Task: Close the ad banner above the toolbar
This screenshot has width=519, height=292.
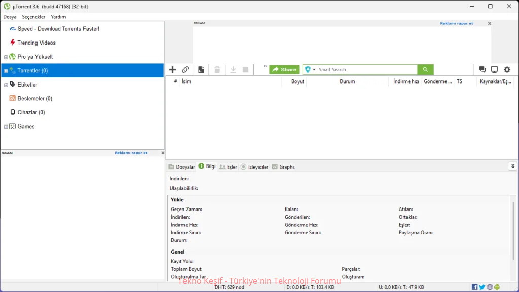Action: pyautogui.click(x=490, y=23)
